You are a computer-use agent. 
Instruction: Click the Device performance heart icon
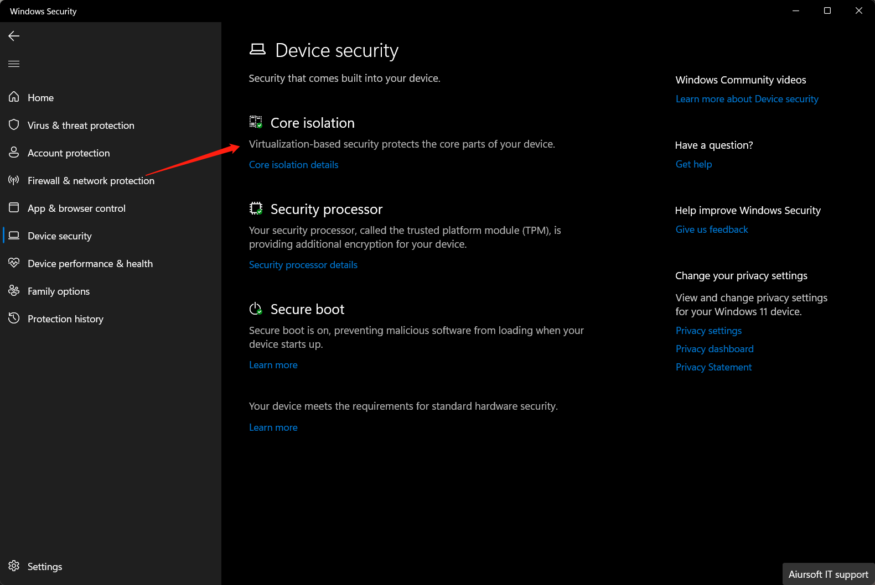point(14,263)
